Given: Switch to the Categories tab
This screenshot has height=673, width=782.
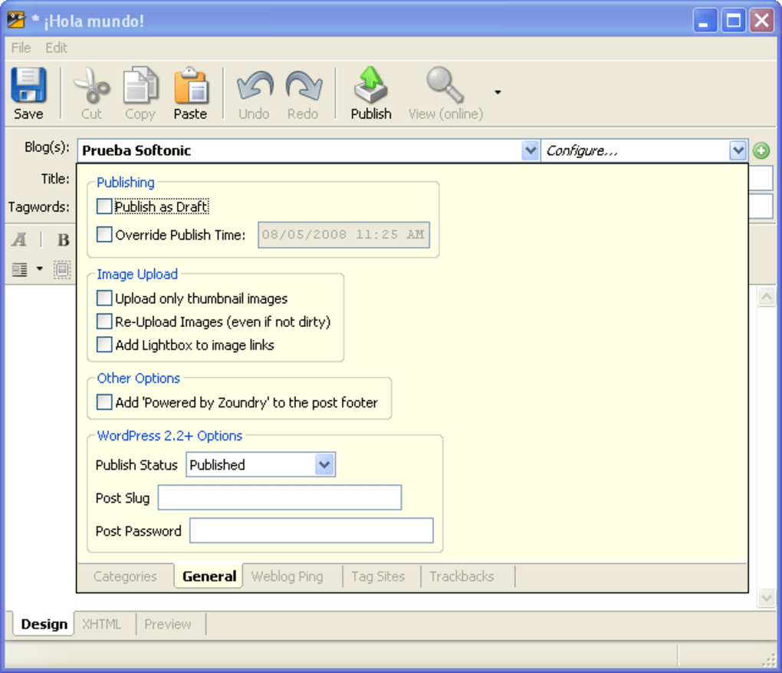Looking at the screenshot, I should 125,576.
